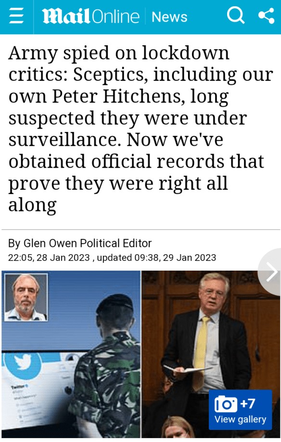
Task: Open photo of man wearing yellow tie
Action: pyautogui.click(x=211, y=354)
